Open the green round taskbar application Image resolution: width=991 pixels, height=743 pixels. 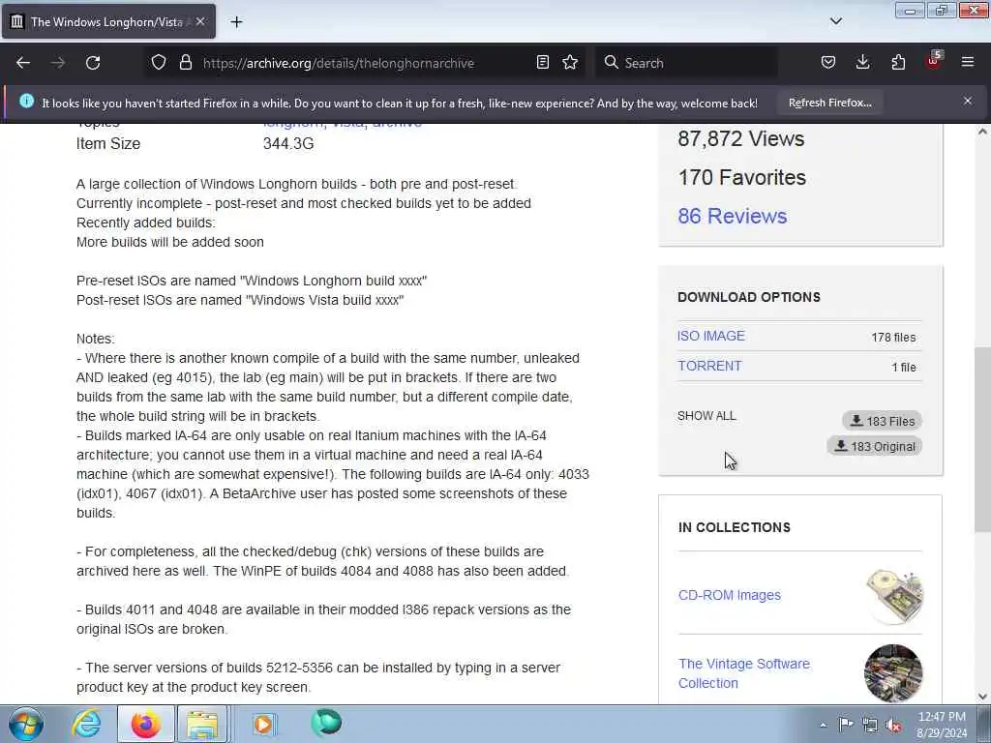tap(326, 724)
